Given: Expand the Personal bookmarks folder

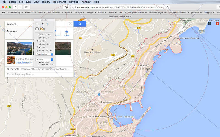Looking at the screenshot, I should [30, 12].
